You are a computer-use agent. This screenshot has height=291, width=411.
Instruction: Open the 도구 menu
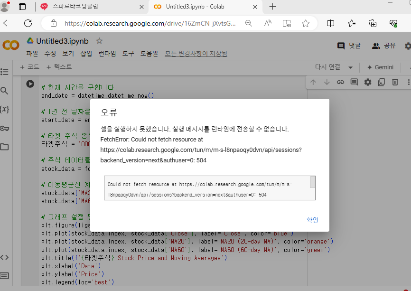(x=128, y=54)
